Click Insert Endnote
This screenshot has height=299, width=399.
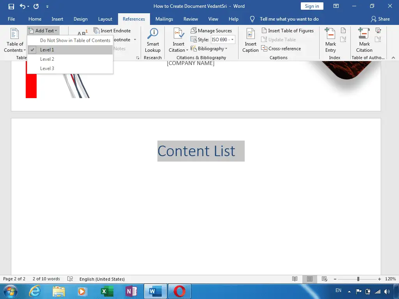[x=112, y=30]
